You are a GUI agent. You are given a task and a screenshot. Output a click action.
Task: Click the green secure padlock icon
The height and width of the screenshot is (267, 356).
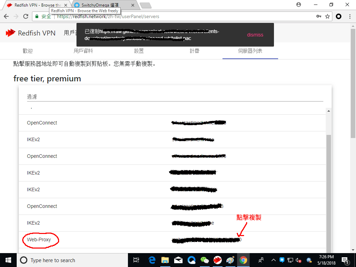tap(37, 16)
